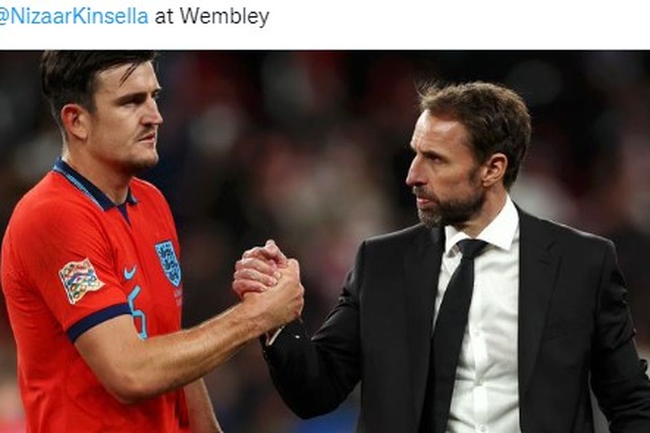Click the England three lions crest
Screen dimensions: 650x433
(169, 263)
